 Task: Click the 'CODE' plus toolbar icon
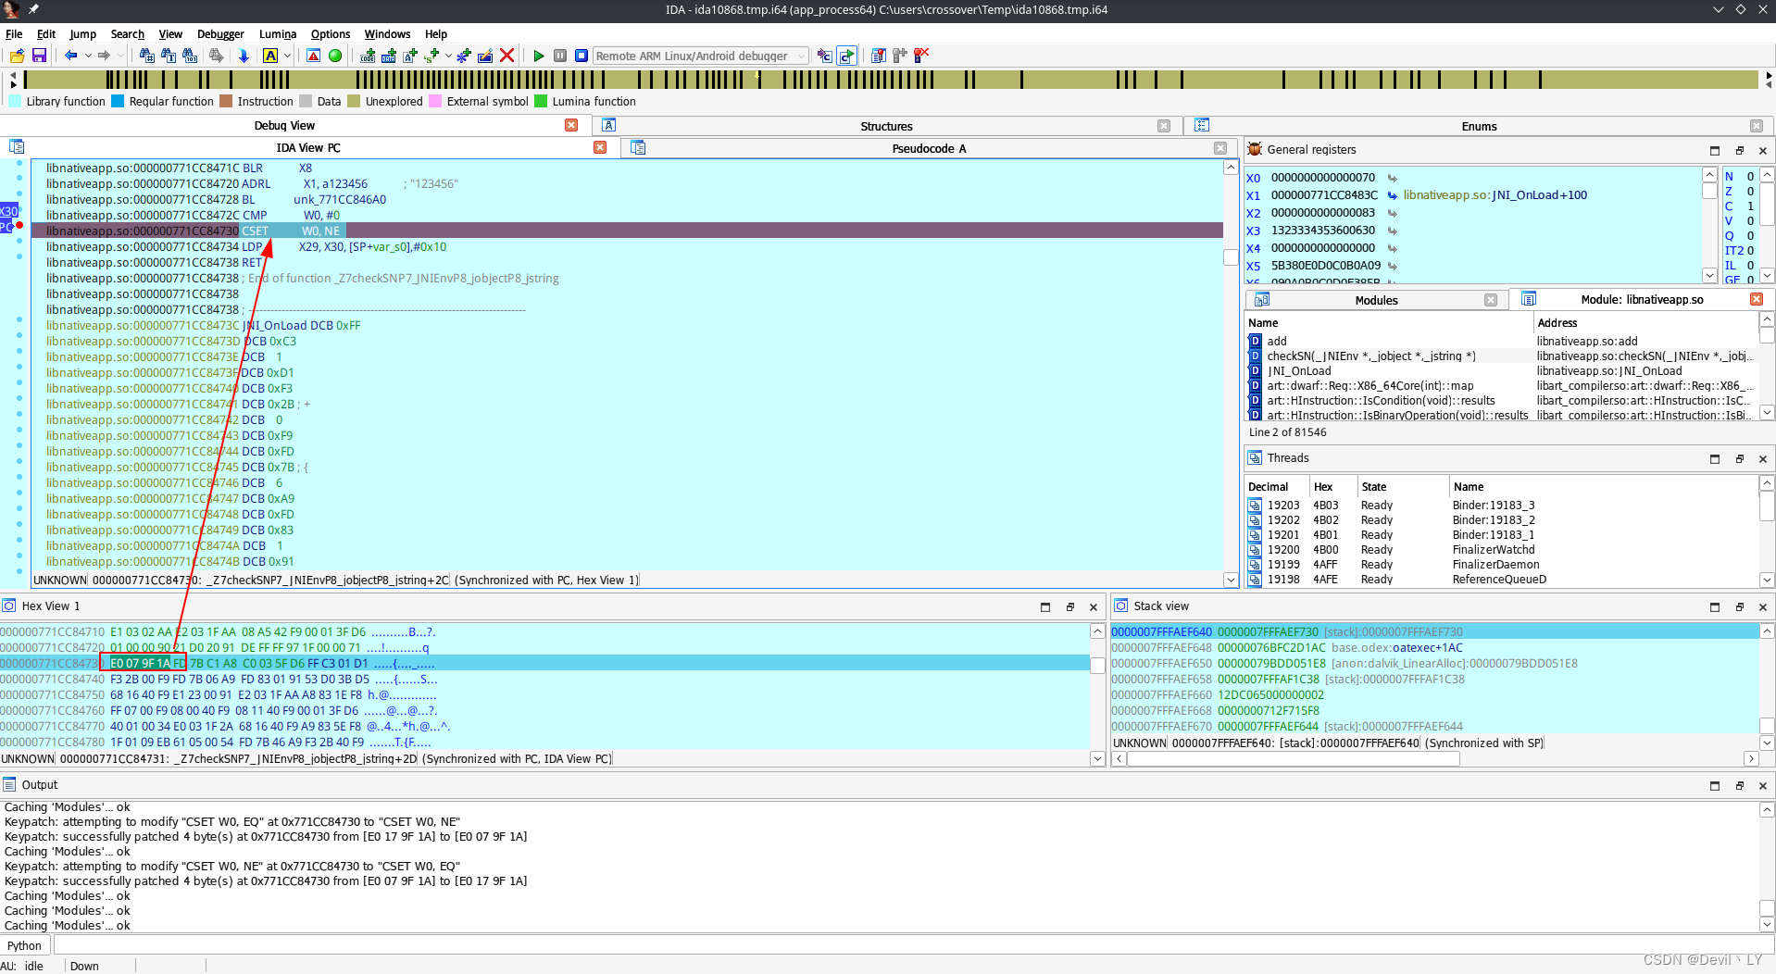(x=368, y=56)
